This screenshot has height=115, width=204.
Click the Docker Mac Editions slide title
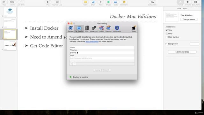(133, 17)
